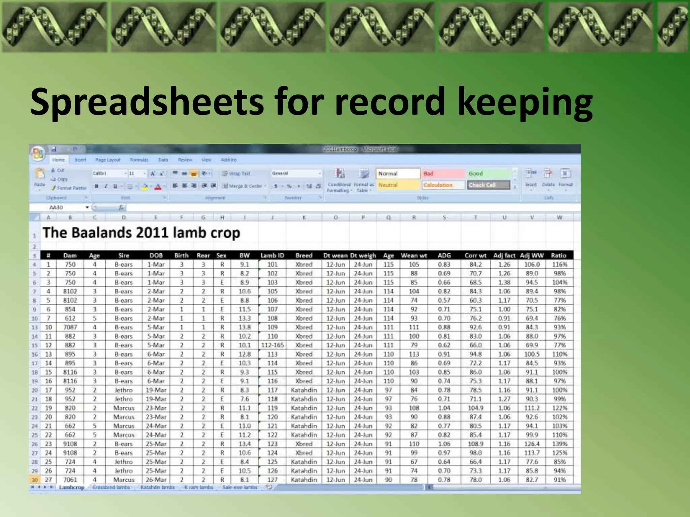690x517 pixels.
Task: Switch to Crossbred lambs sheet tab
Action: [111, 487]
